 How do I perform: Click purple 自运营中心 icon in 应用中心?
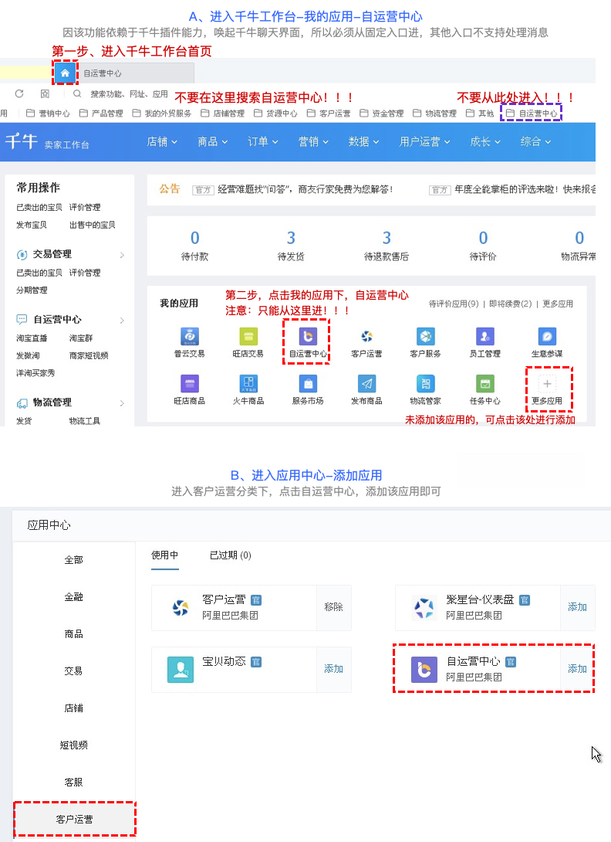pos(424,669)
